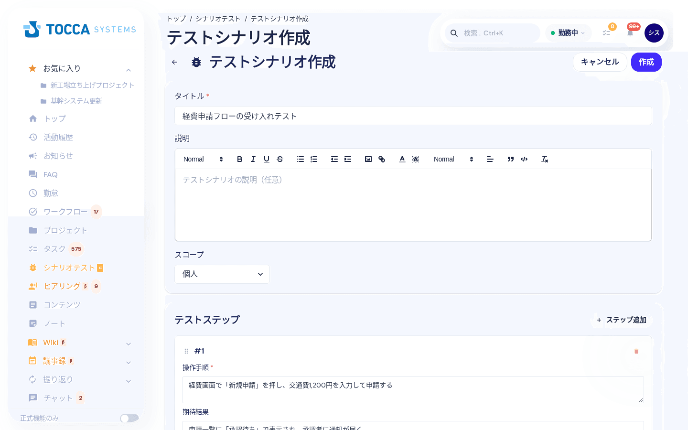Apply underline formatting
Viewport: 688px width, 430px height.
267,159
